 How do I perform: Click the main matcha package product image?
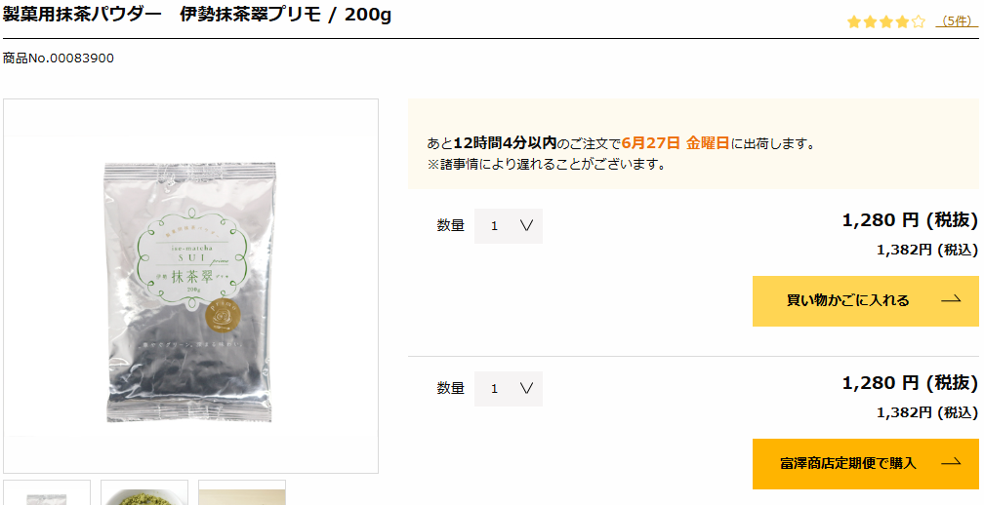[190, 286]
